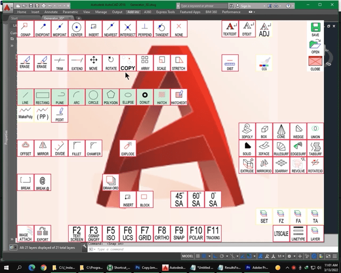341x273 pixels.
Task: Click the SAVE button
Action: click(315, 29)
